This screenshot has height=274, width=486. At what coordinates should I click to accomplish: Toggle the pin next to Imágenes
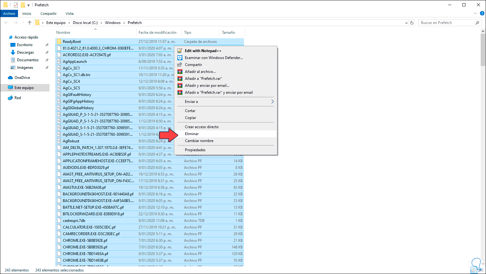point(47,68)
